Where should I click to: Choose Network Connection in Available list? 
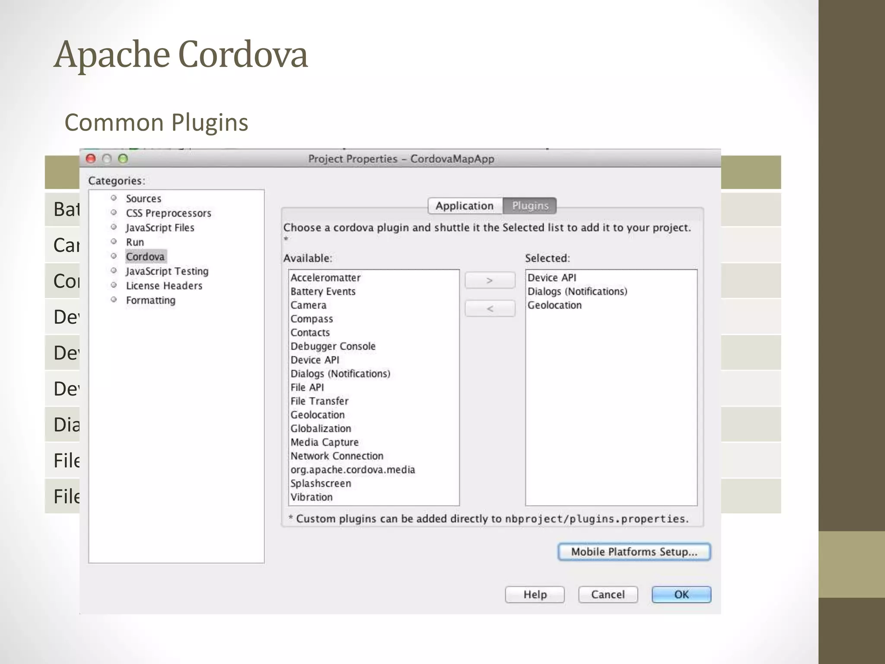tap(337, 456)
